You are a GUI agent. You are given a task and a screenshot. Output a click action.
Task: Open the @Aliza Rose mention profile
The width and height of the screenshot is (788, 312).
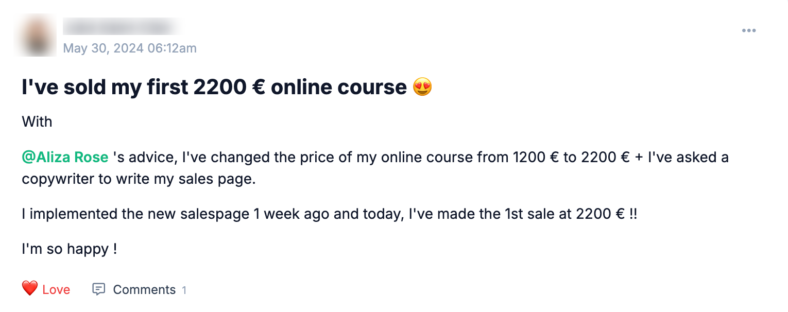pyautogui.click(x=65, y=157)
